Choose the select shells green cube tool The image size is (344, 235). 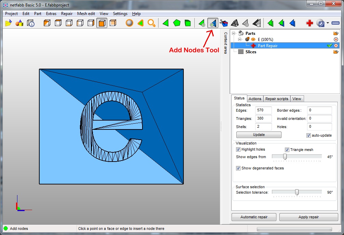(188, 23)
